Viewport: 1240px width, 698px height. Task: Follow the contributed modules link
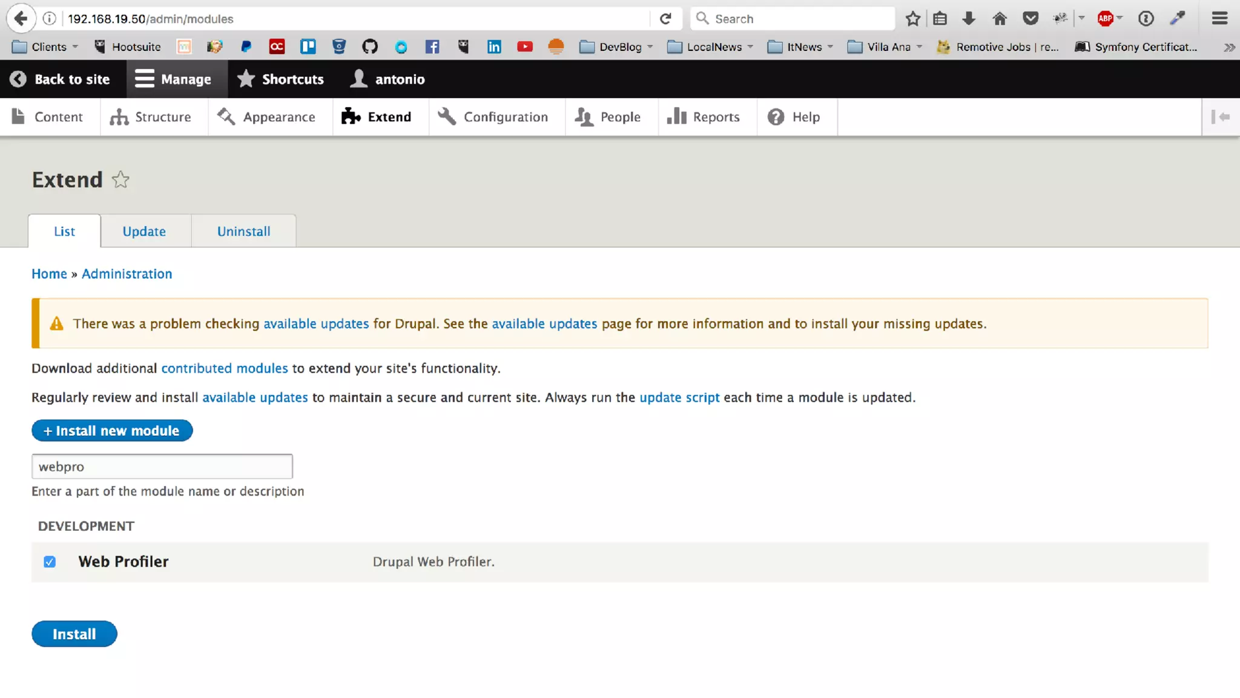click(x=224, y=368)
